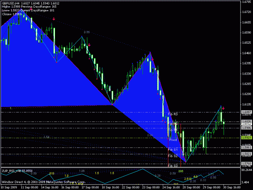The height and width of the screenshot is (190, 253).
Task: Click the '29 Sep 08:00' time axis label
Action: (212, 188)
